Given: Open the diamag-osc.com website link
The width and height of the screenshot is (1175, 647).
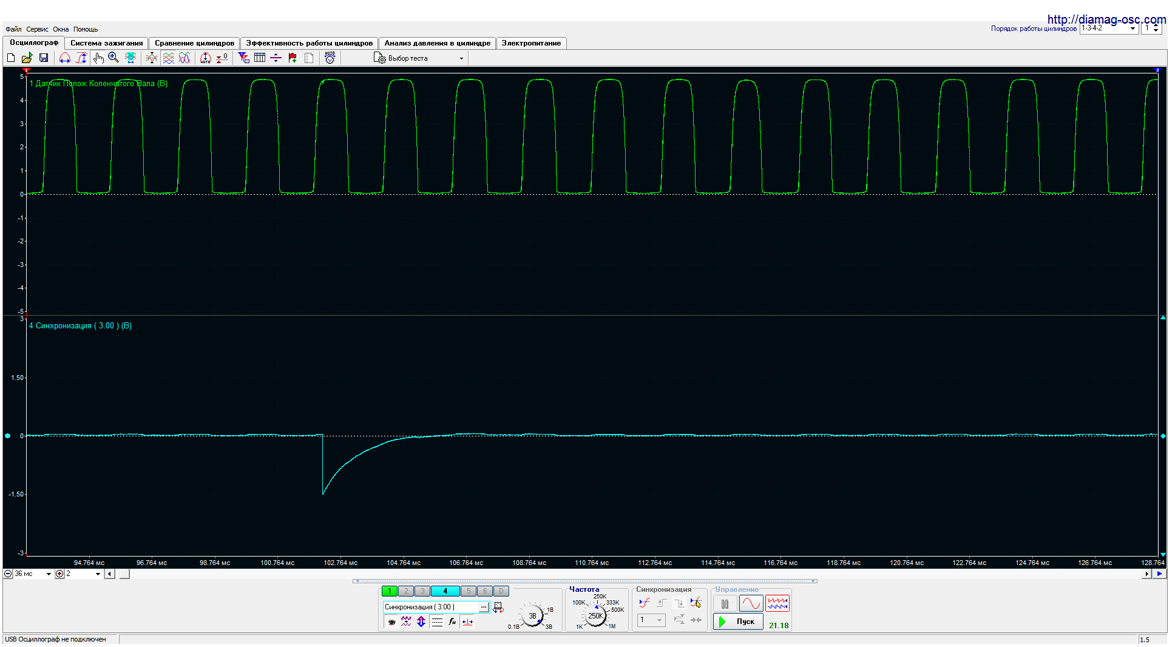Looking at the screenshot, I should (x=1106, y=19).
